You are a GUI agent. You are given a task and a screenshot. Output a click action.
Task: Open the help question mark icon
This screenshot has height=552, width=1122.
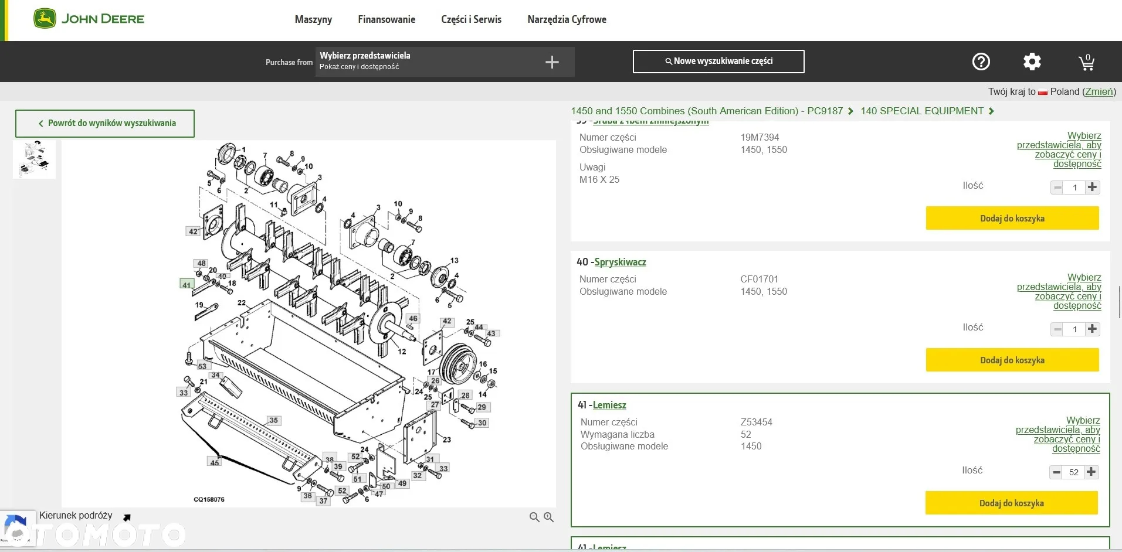click(981, 62)
